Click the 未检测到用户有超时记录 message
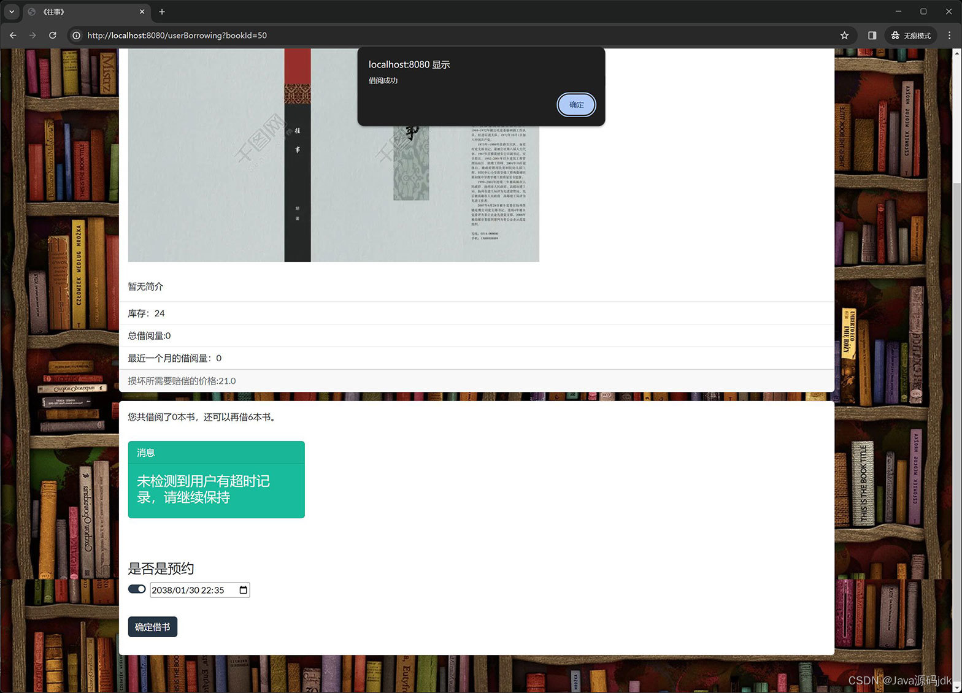Screen dimensions: 962x693 [x=203, y=489]
